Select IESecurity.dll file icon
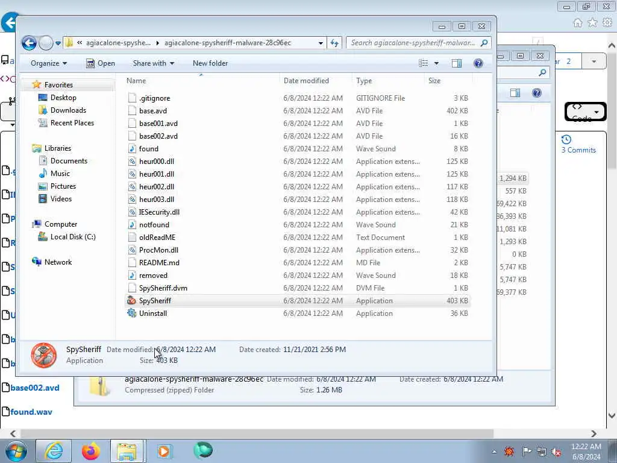The image size is (617, 463). 132,212
